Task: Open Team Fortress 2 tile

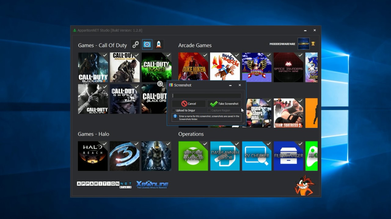Action: [x=289, y=113]
